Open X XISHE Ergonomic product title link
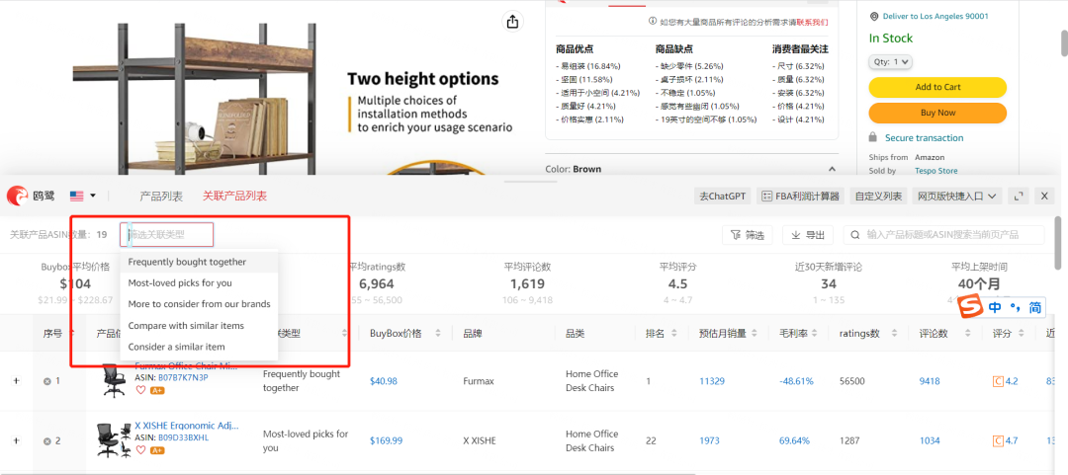Viewport: 1068px width, 475px height. point(187,426)
